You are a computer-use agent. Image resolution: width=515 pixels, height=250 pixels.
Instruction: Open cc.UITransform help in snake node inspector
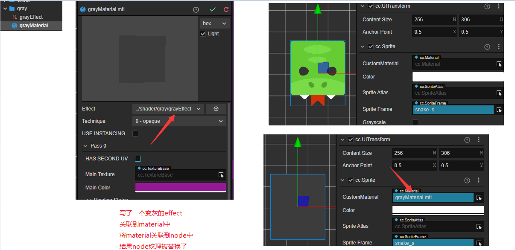click(x=487, y=6)
